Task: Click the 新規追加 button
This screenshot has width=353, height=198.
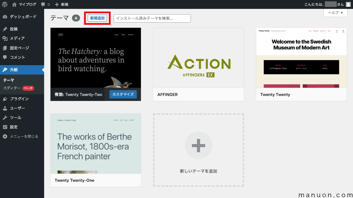Action: tap(97, 18)
